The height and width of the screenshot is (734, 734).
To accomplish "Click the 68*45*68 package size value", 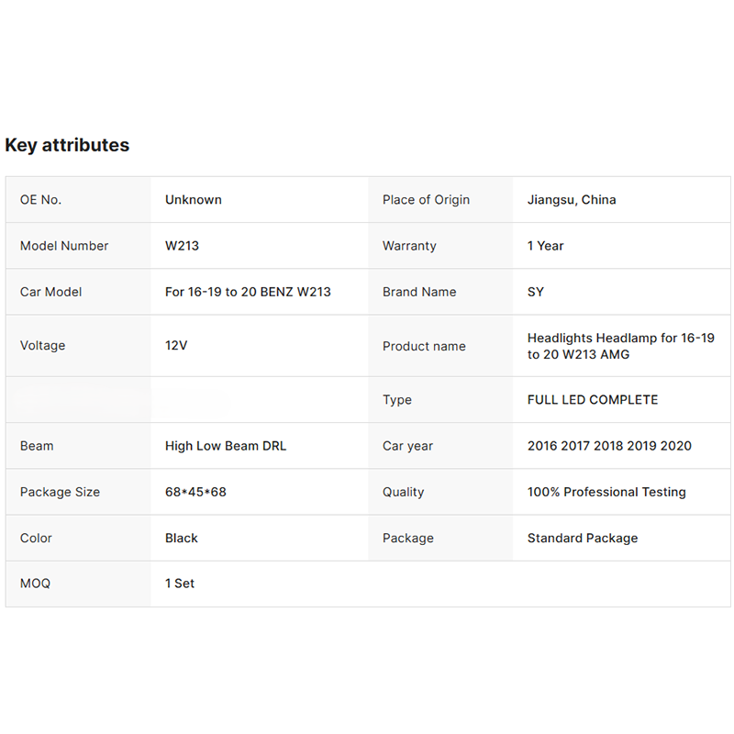I will point(195,492).
